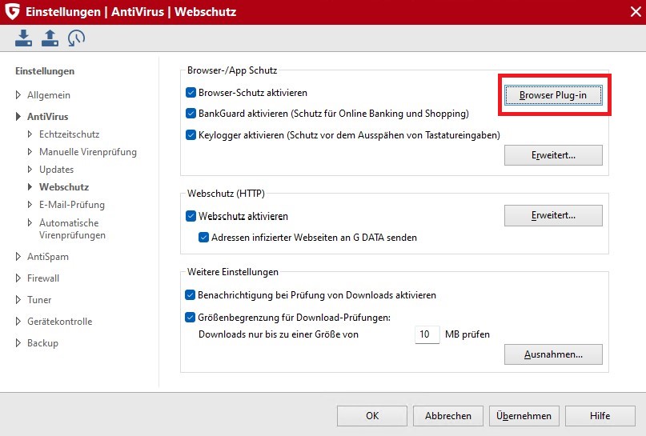Viewport: 646px width, 436px height.
Task: Expand the Allgemein tree node
Action: coord(18,95)
